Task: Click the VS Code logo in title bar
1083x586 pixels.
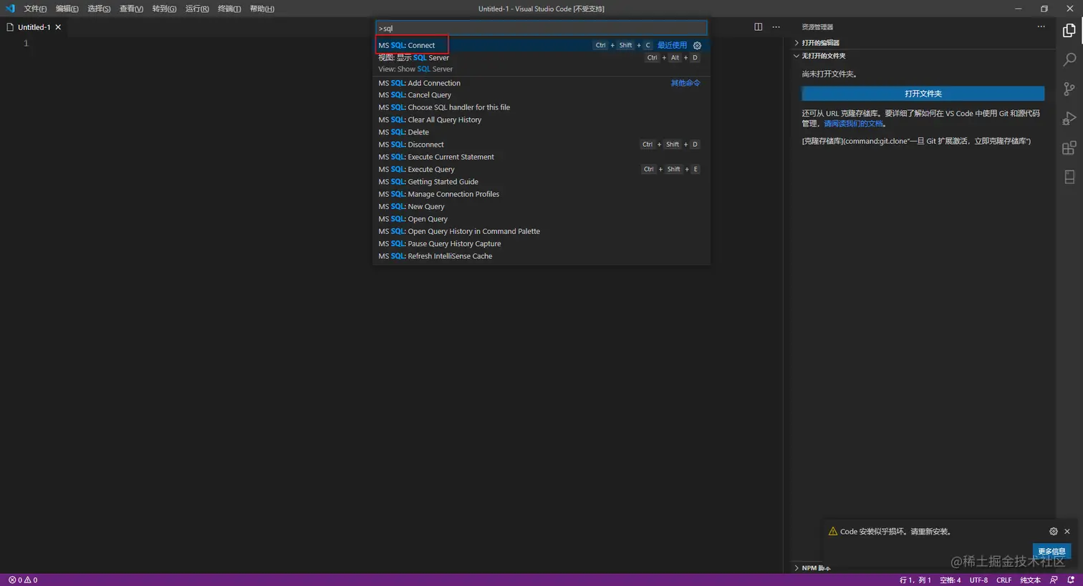Action: tap(10, 9)
